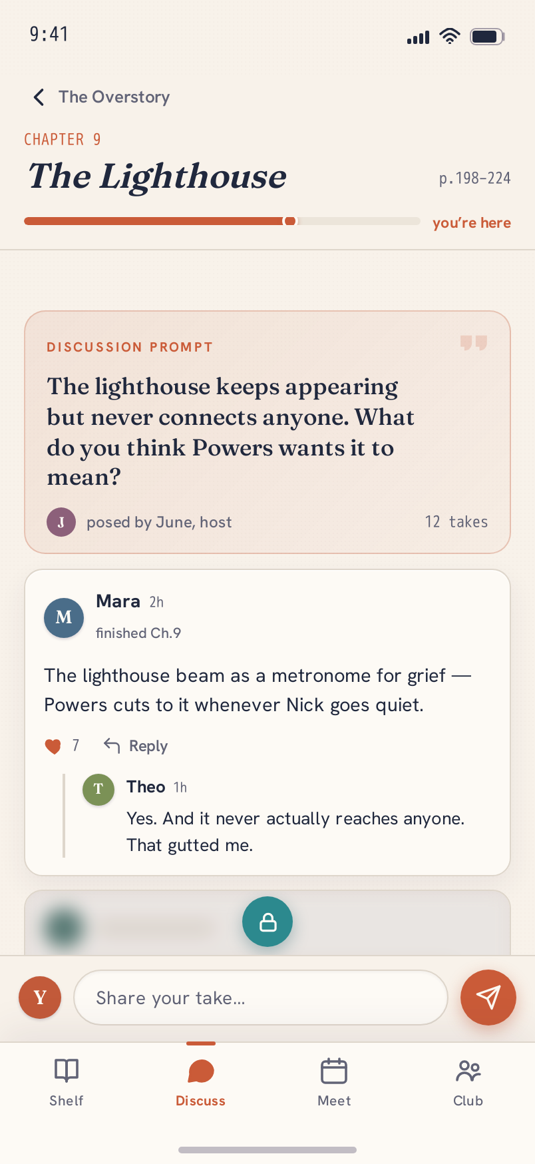
Task: Open the Club tab
Action: (x=468, y=1082)
